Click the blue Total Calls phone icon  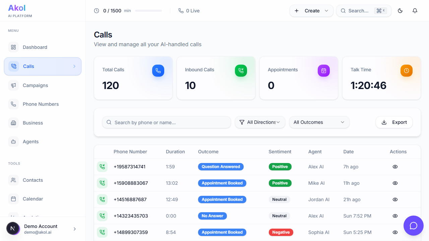coord(158,71)
